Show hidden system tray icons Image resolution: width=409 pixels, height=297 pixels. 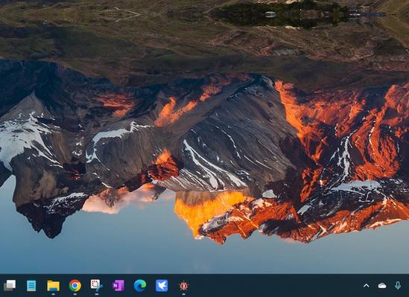click(x=367, y=286)
